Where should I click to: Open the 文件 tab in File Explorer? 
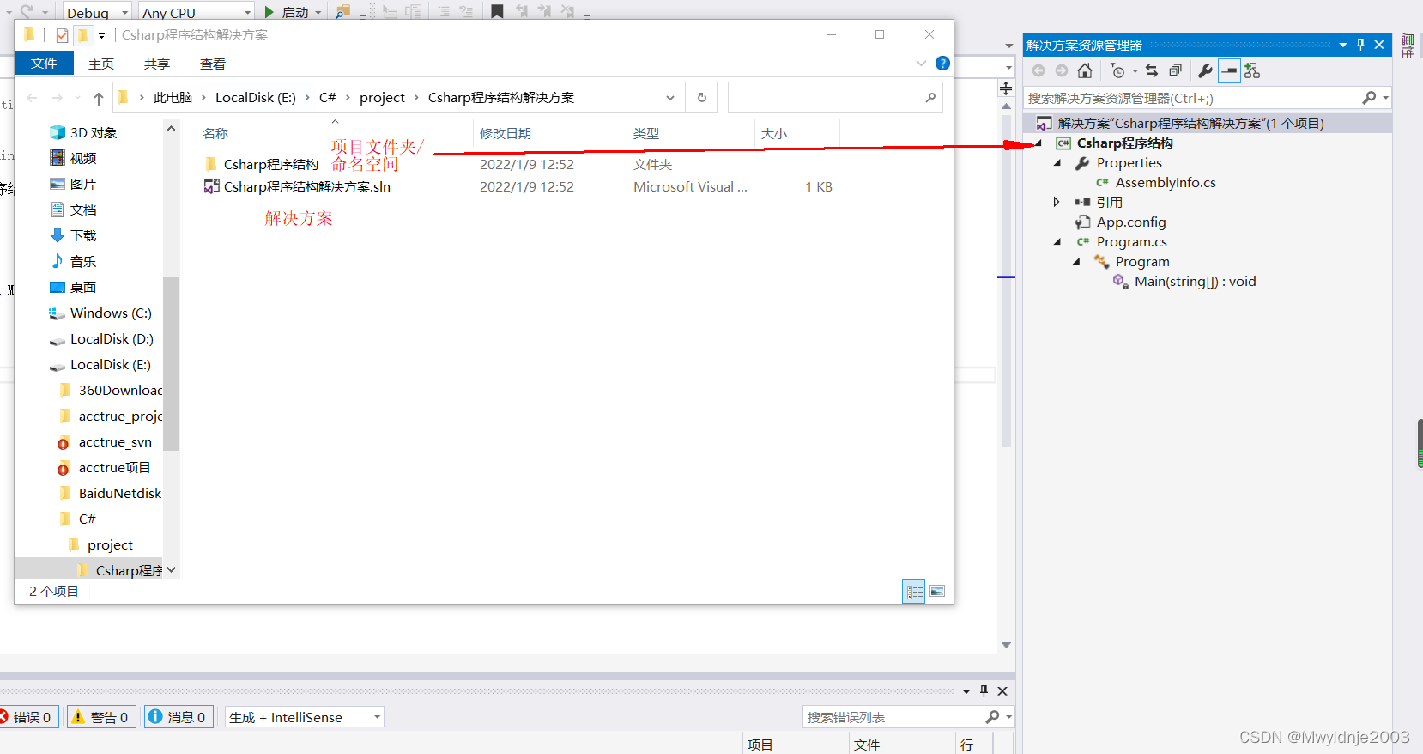click(x=44, y=64)
